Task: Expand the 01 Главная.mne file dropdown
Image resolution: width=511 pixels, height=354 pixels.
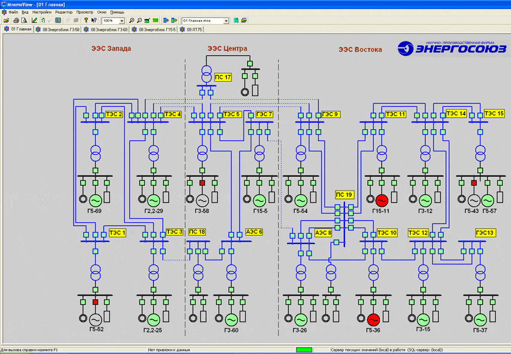Action: coord(226,21)
